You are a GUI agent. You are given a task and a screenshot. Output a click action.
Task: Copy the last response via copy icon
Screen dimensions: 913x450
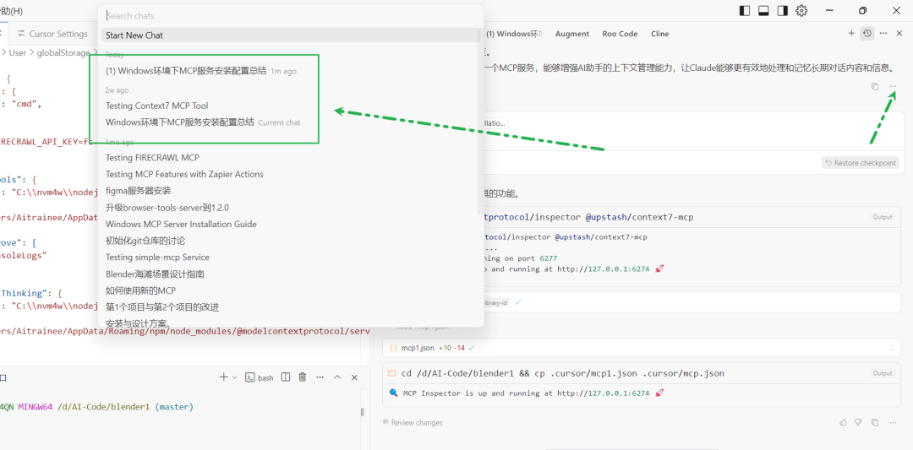[875, 422]
